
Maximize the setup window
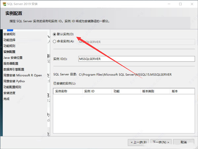coord(181,4)
